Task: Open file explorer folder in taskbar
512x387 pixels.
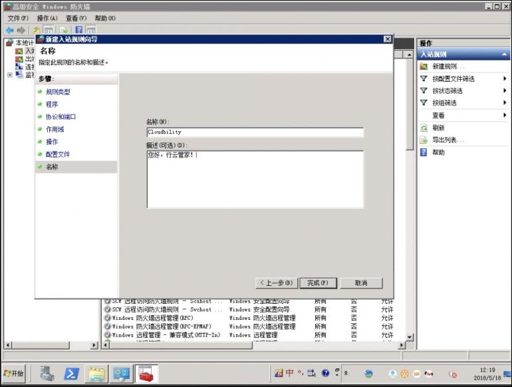Action: pos(97,374)
